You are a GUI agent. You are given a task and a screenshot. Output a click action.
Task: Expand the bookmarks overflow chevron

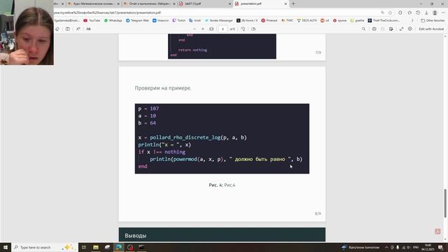pyautogui.click(x=412, y=20)
